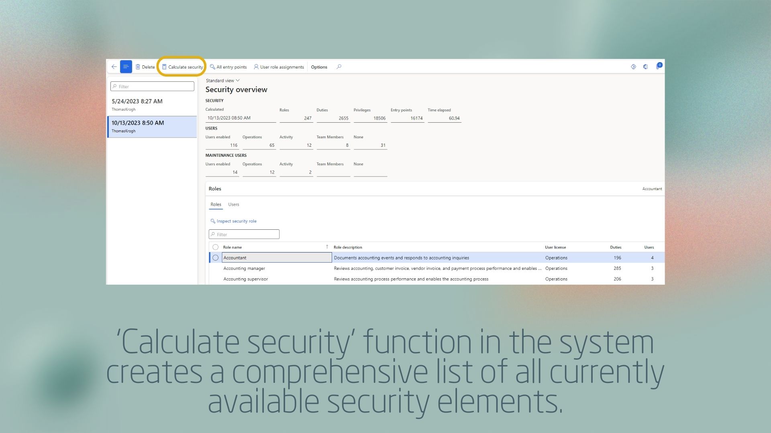
Task: Toggle the select-all circle in header
Action: [216, 247]
